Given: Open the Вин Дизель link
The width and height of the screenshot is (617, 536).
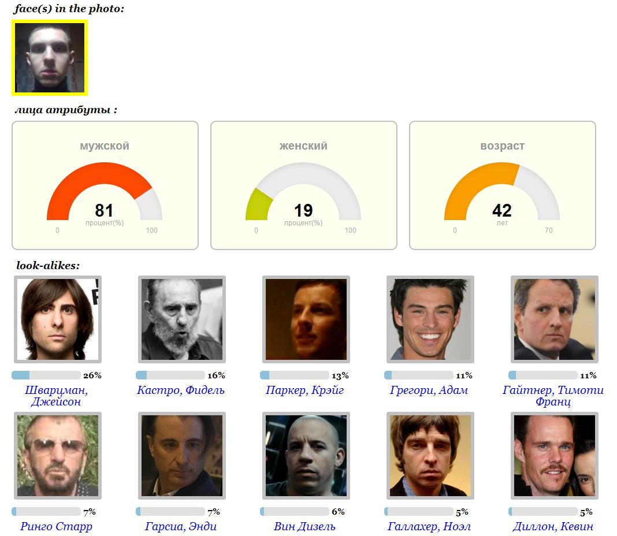Looking at the screenshot, I should pos(304,526).
